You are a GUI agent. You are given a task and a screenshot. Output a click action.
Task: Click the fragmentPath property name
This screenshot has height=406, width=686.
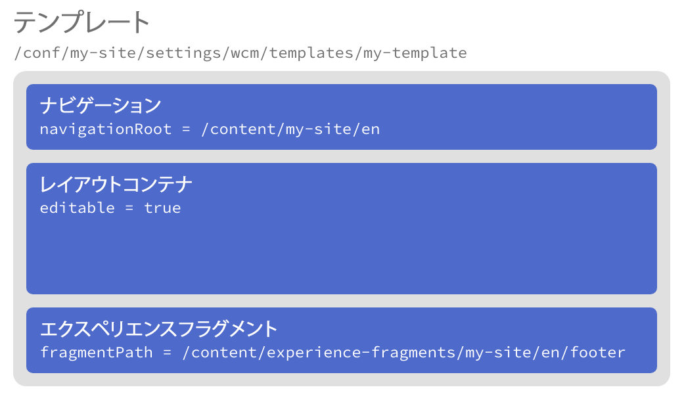point(96,352)
